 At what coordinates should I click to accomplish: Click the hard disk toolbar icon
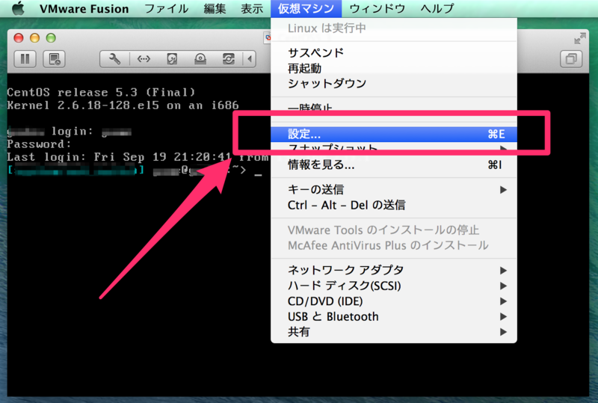(172, 59)
